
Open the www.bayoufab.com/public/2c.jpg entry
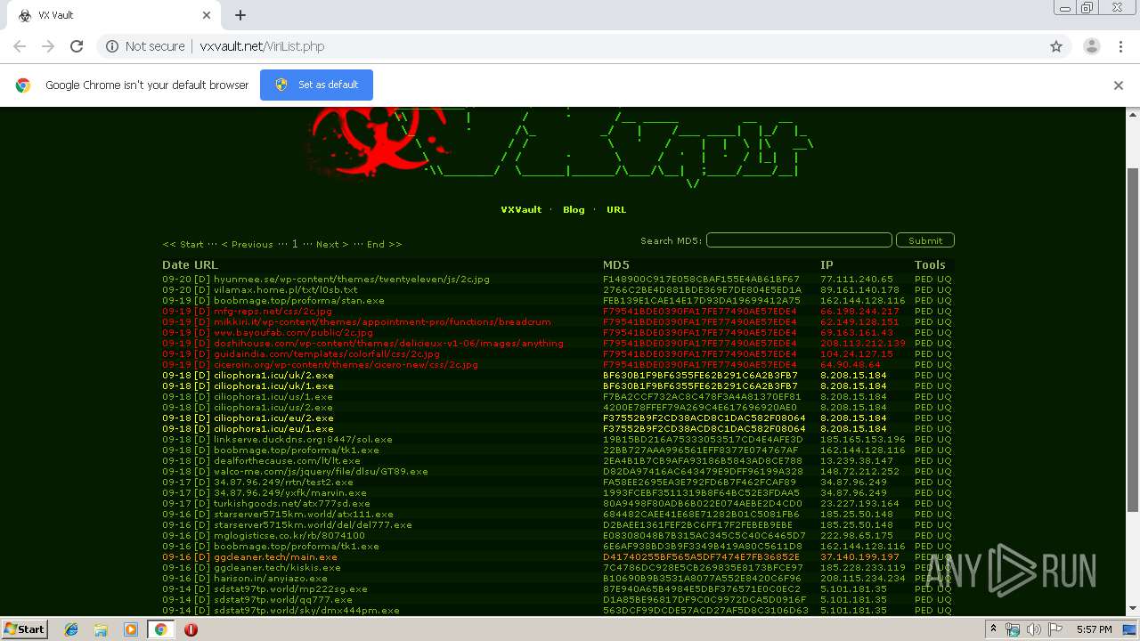tap(293, 333)
